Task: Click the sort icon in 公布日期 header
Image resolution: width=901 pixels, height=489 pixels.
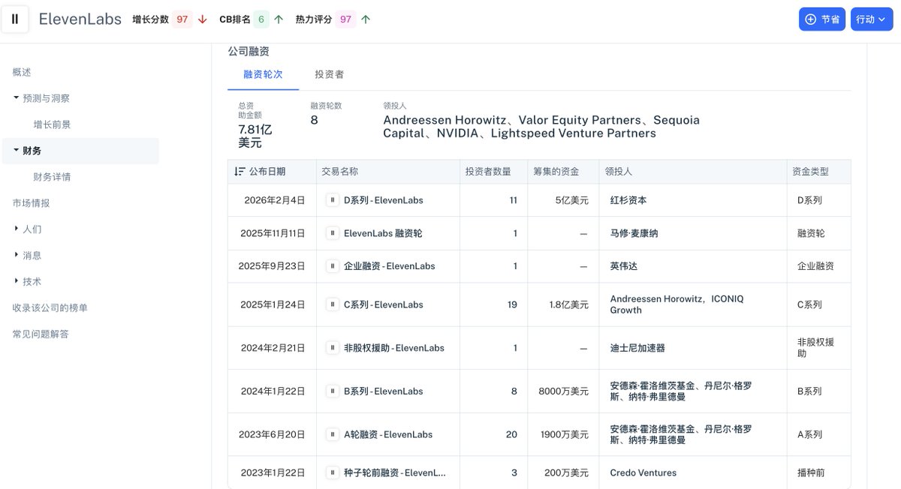Action: [x=240, y=172]
